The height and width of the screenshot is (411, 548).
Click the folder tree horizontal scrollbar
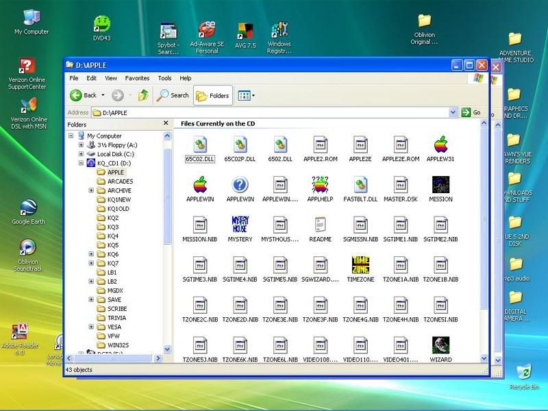click(x=113, y=358)
